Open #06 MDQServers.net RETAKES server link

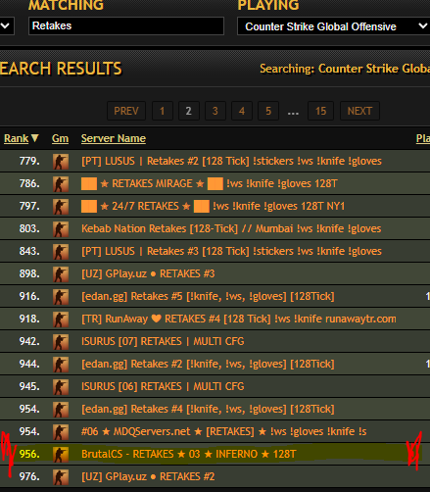coord(224,431)
